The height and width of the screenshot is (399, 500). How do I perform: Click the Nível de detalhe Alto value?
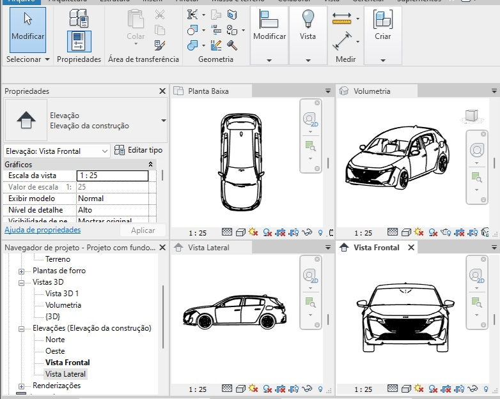tap(113, 210)
